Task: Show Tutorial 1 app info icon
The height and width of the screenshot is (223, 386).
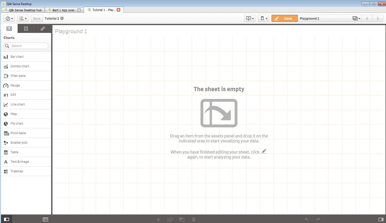Action: [x=62, y=18]
